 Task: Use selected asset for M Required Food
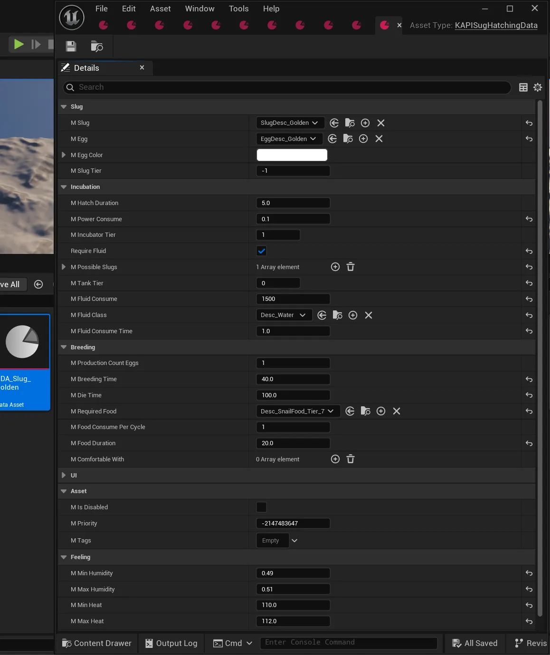[350, 411]
